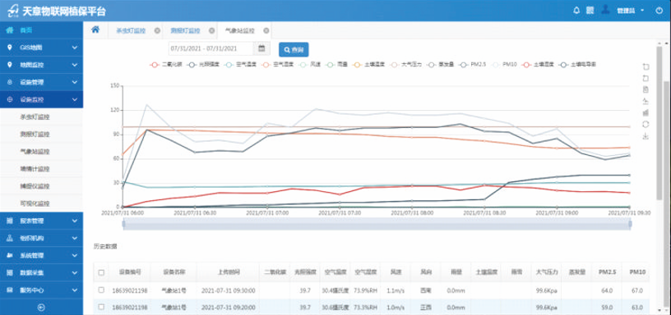This screenshot has width=671, height=315.
Task: Click the chart time range zoom slider
Action: (x=377, y=224)
